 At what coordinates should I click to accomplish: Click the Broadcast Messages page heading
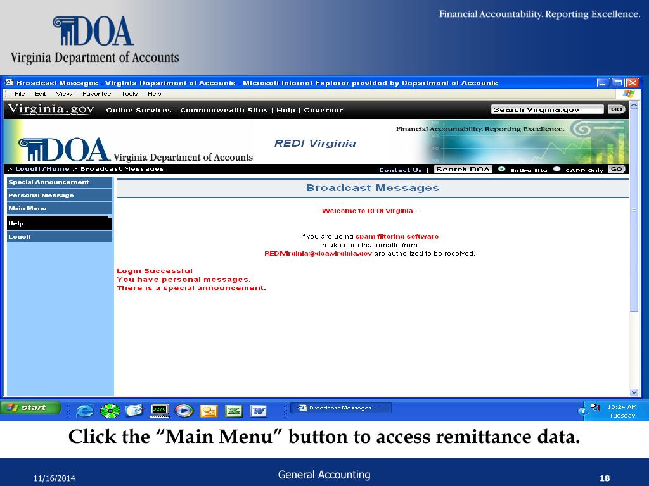373,188
